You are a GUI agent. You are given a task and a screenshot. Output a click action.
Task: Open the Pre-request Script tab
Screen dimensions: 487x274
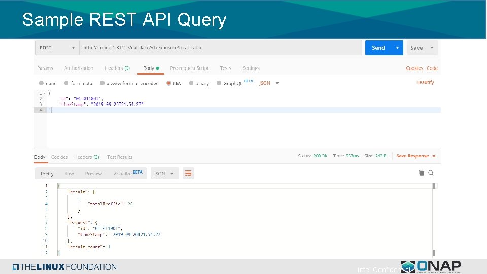pyautogui.click(x=189, y=68)
